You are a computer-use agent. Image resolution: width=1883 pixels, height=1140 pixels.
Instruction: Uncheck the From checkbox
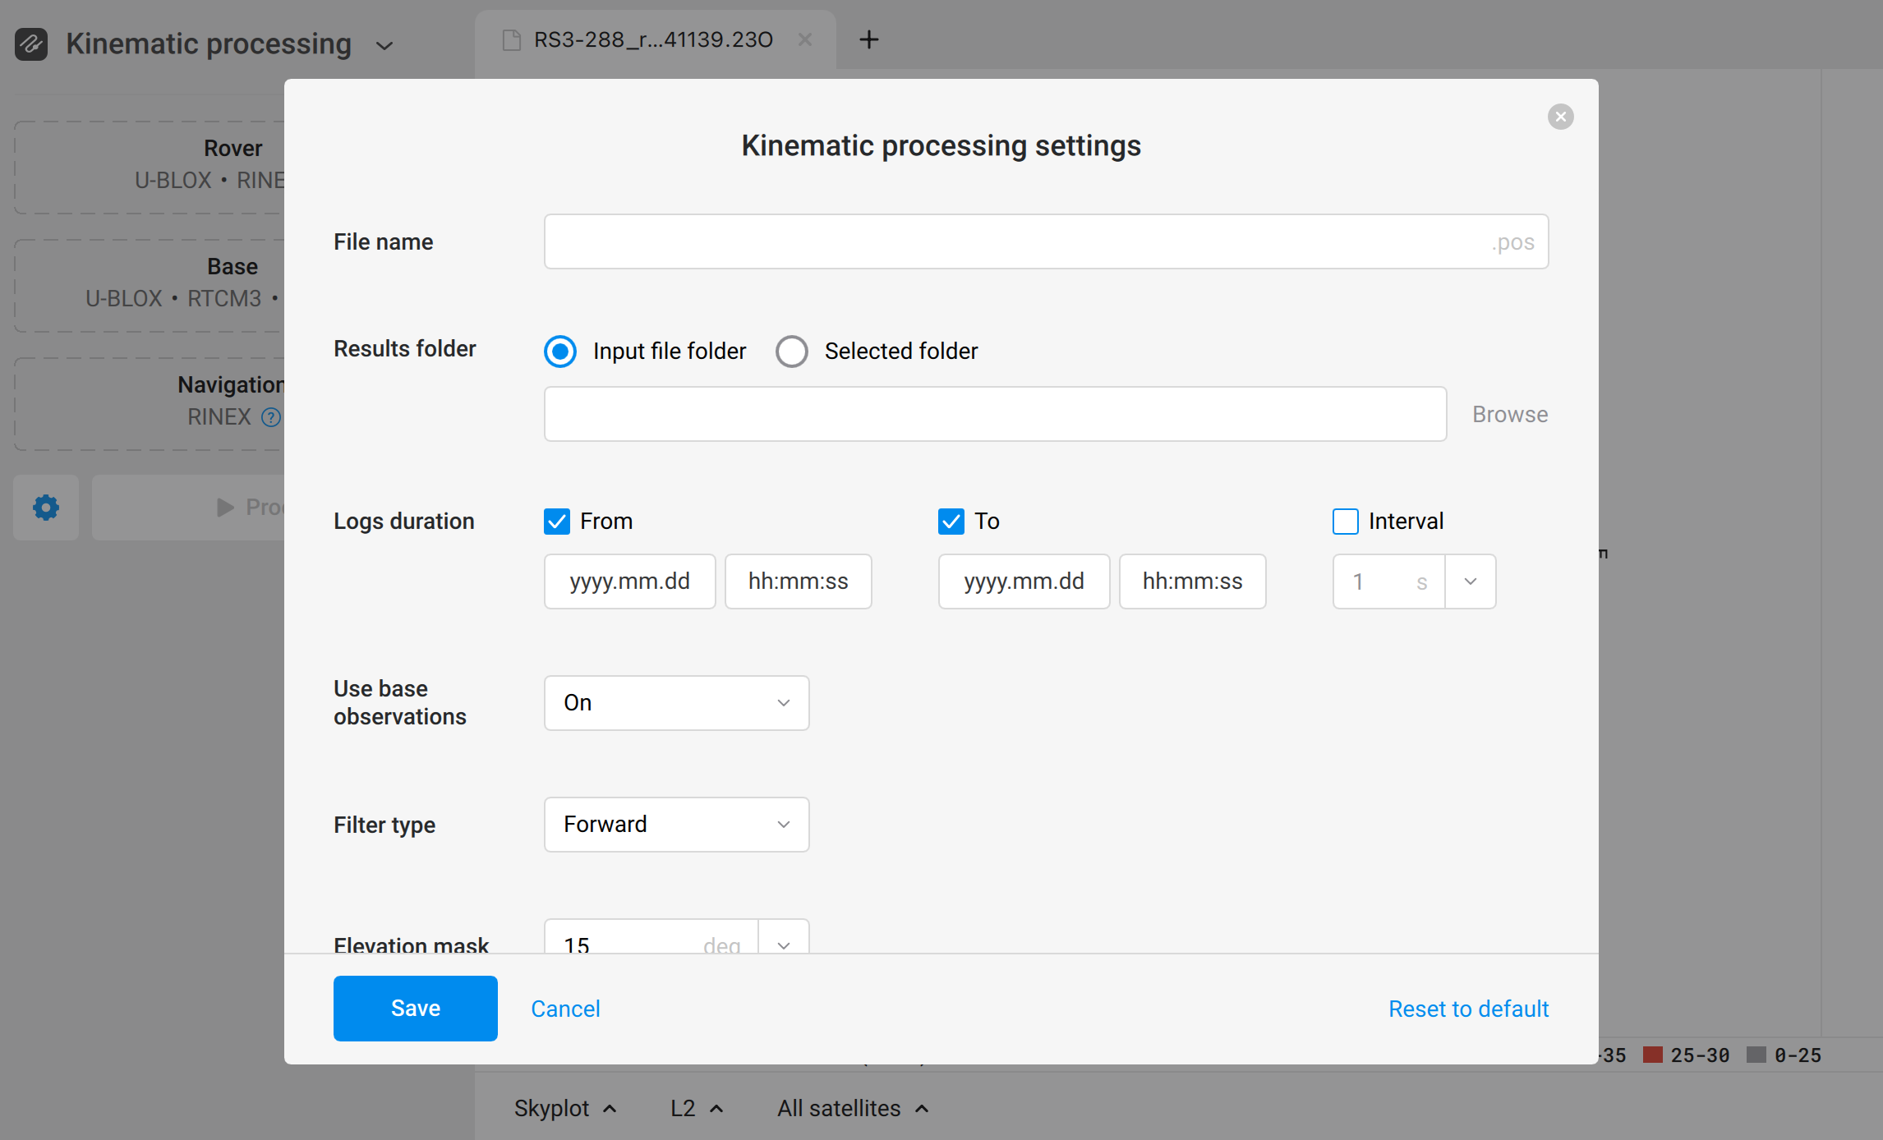[x=557, y=522]
